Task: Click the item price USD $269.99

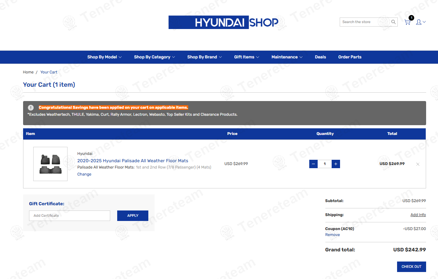Action: coord(236,164)
